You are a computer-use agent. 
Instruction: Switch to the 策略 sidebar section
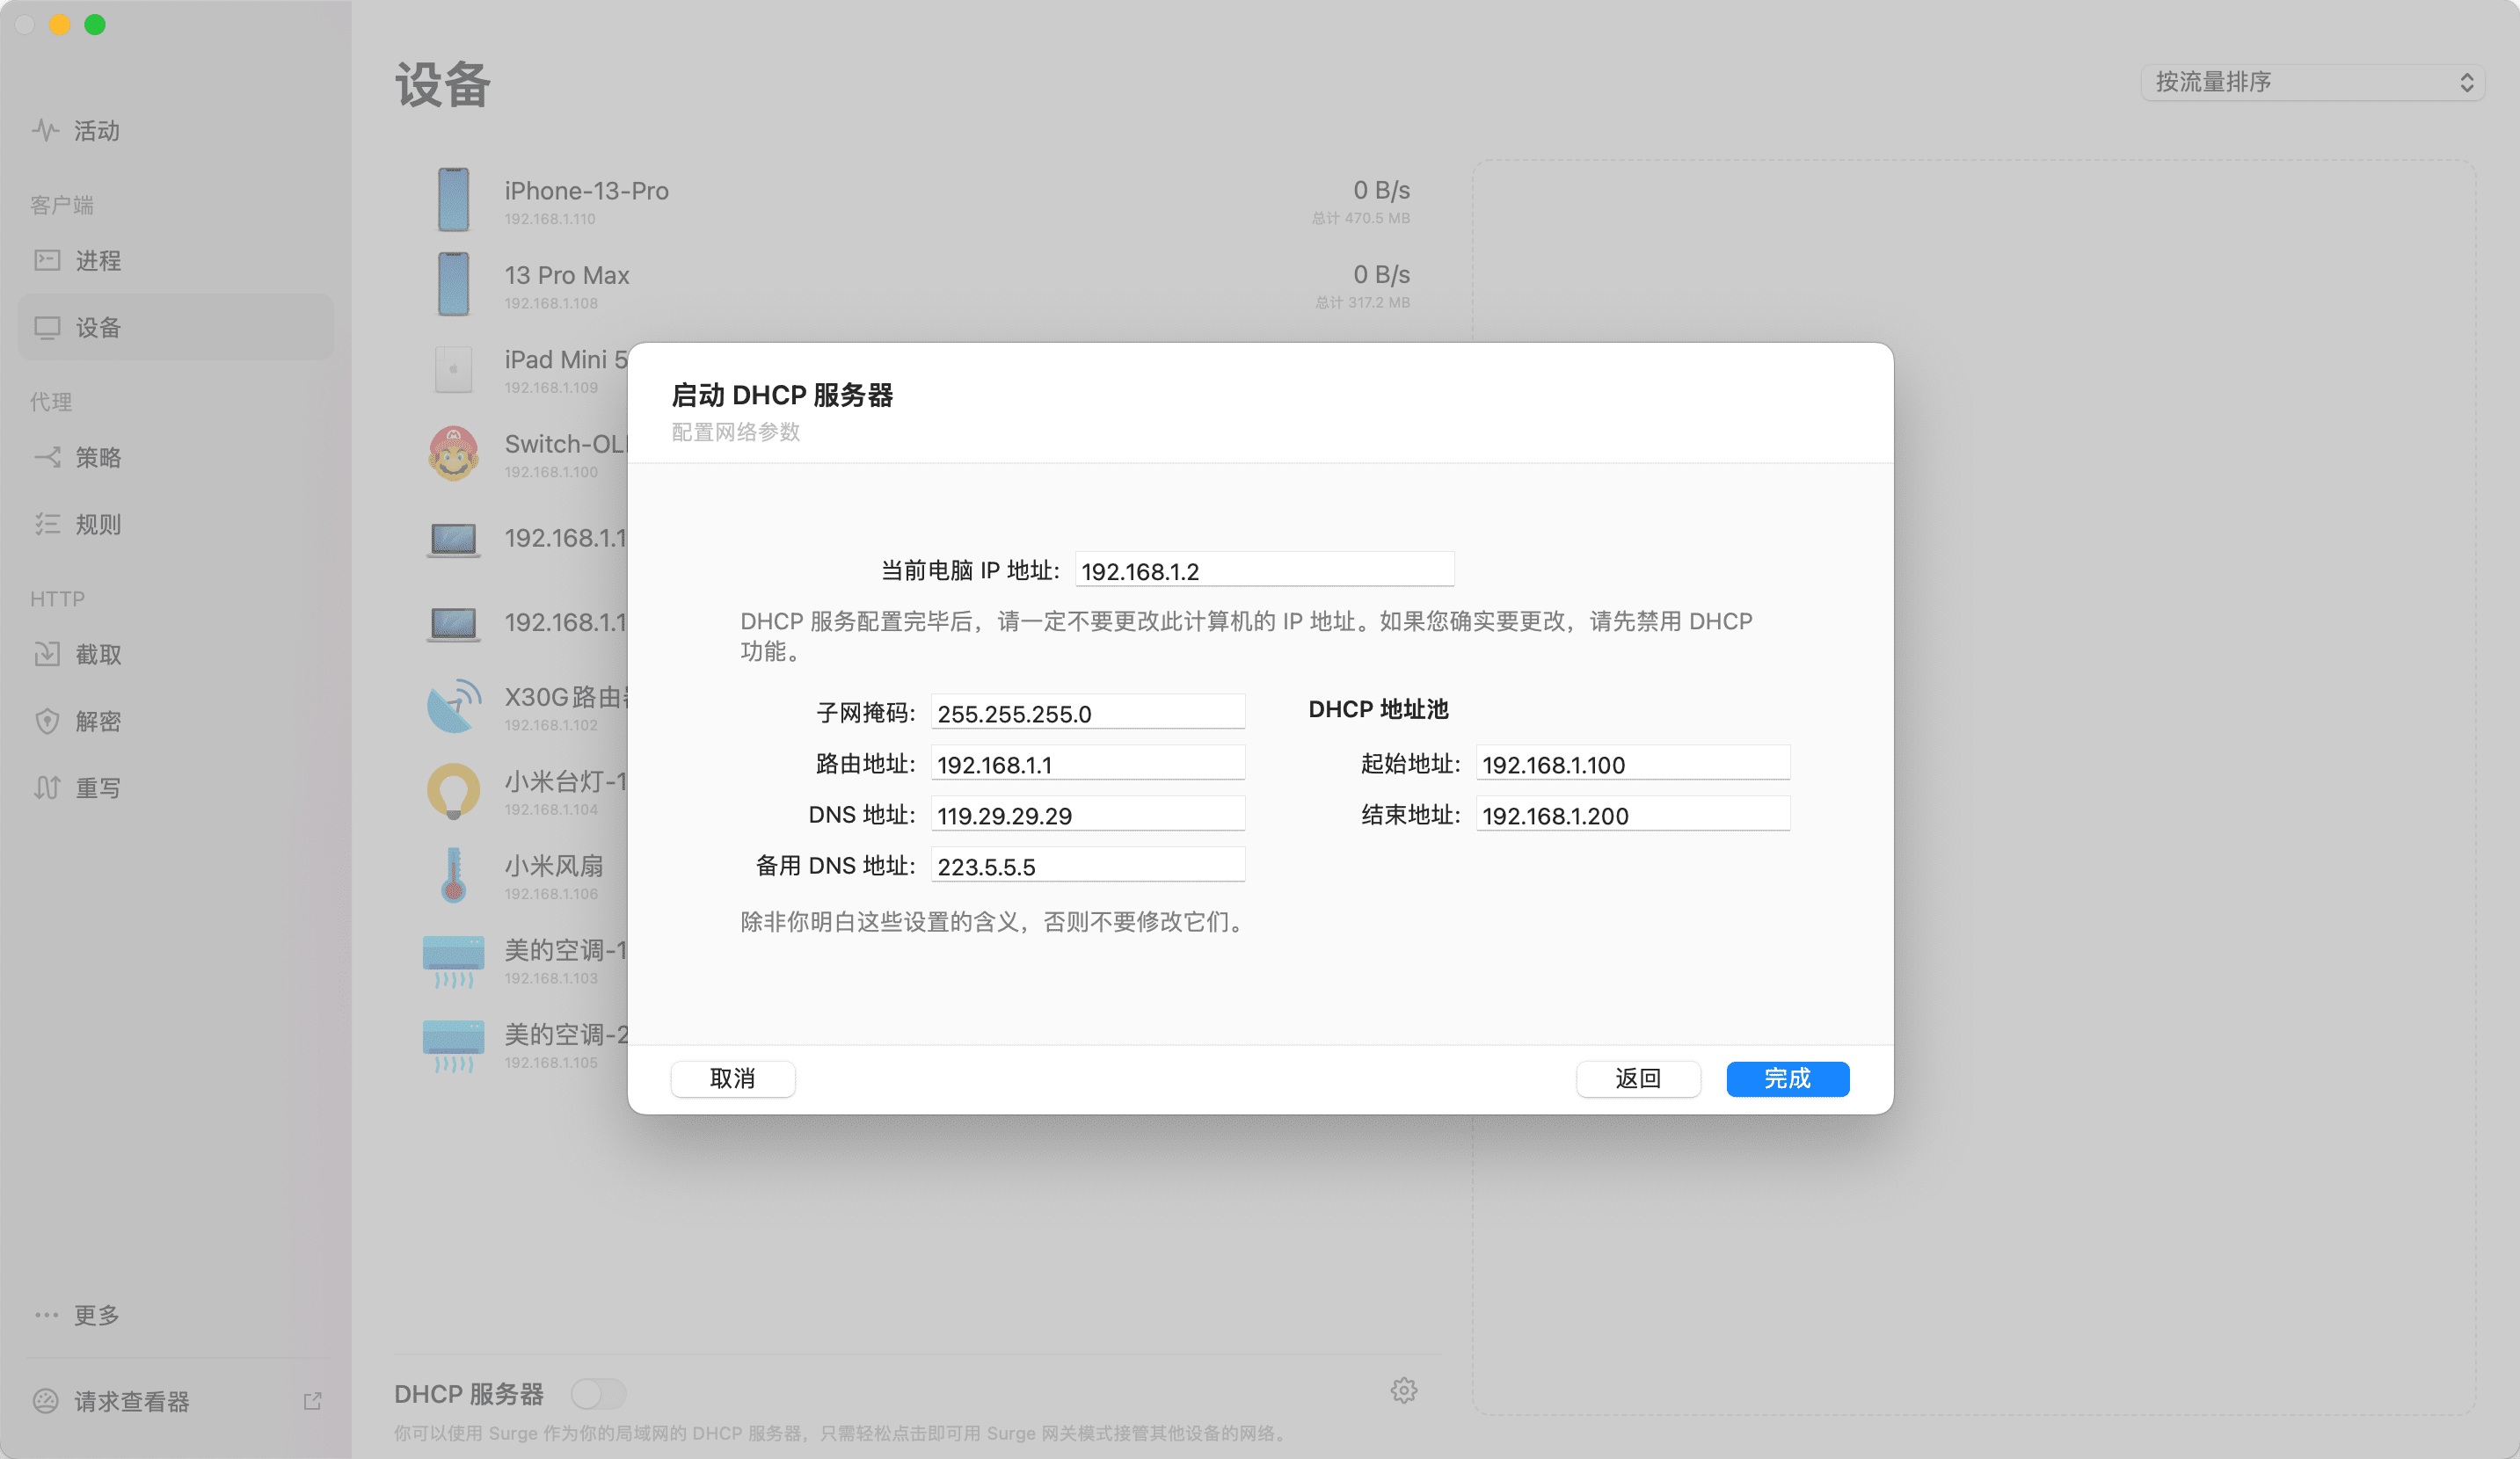(x=98, y=458)
